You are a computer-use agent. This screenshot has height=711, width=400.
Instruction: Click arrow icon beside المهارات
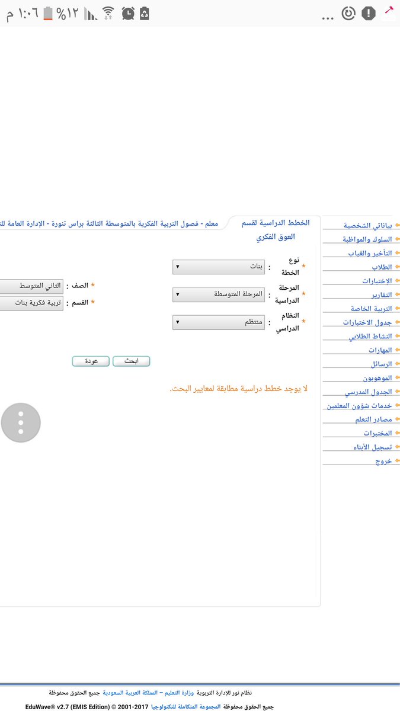click(397, 350)
